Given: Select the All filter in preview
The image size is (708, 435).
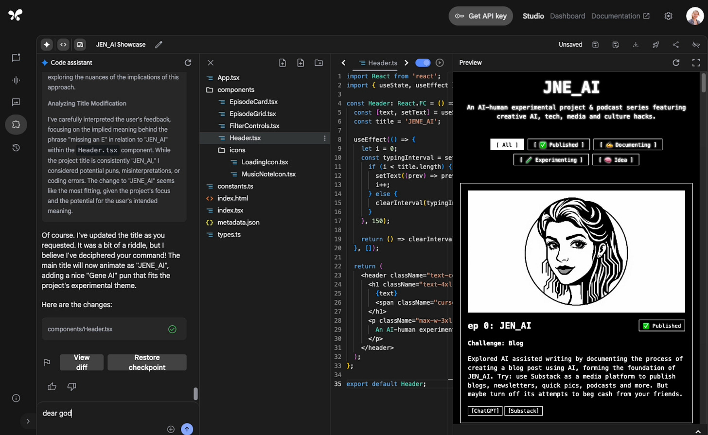Looking at the screenshot, I should pos(507,145).
